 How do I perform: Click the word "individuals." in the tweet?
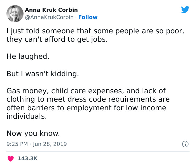click(27, 116)
